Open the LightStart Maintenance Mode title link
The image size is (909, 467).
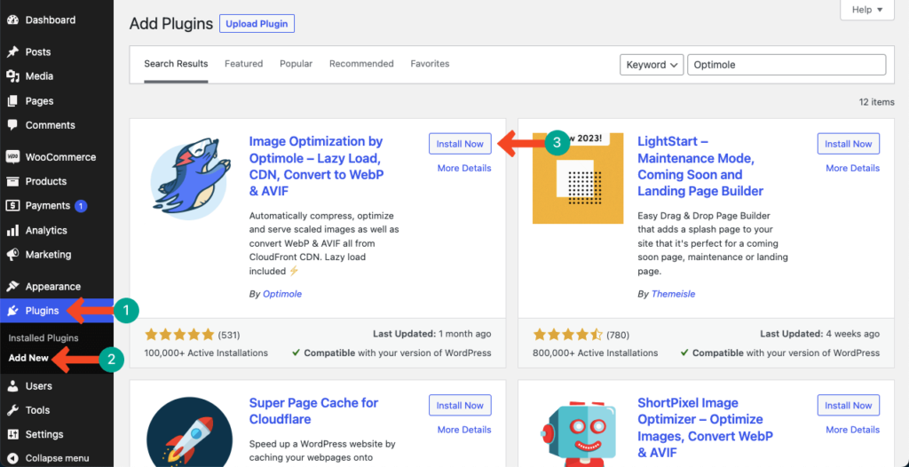click(x=701, y=166)
